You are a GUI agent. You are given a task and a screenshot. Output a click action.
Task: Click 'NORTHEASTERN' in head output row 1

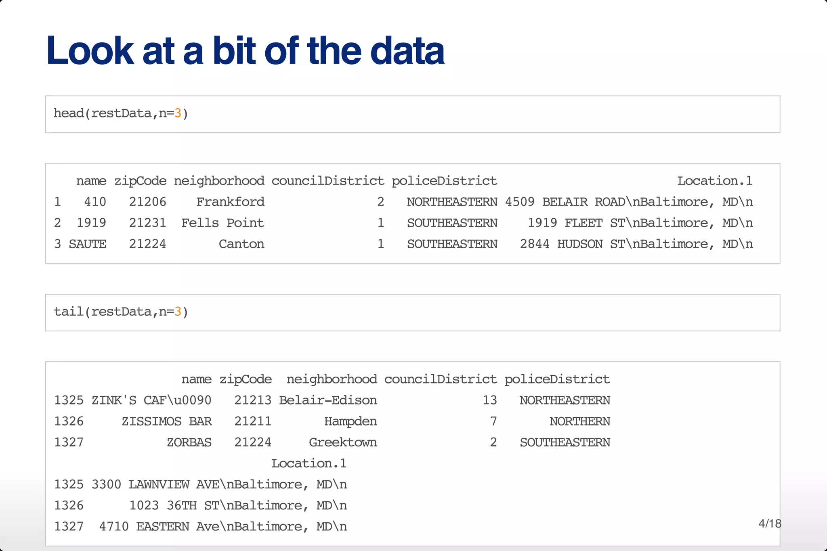tap(452, 202)
